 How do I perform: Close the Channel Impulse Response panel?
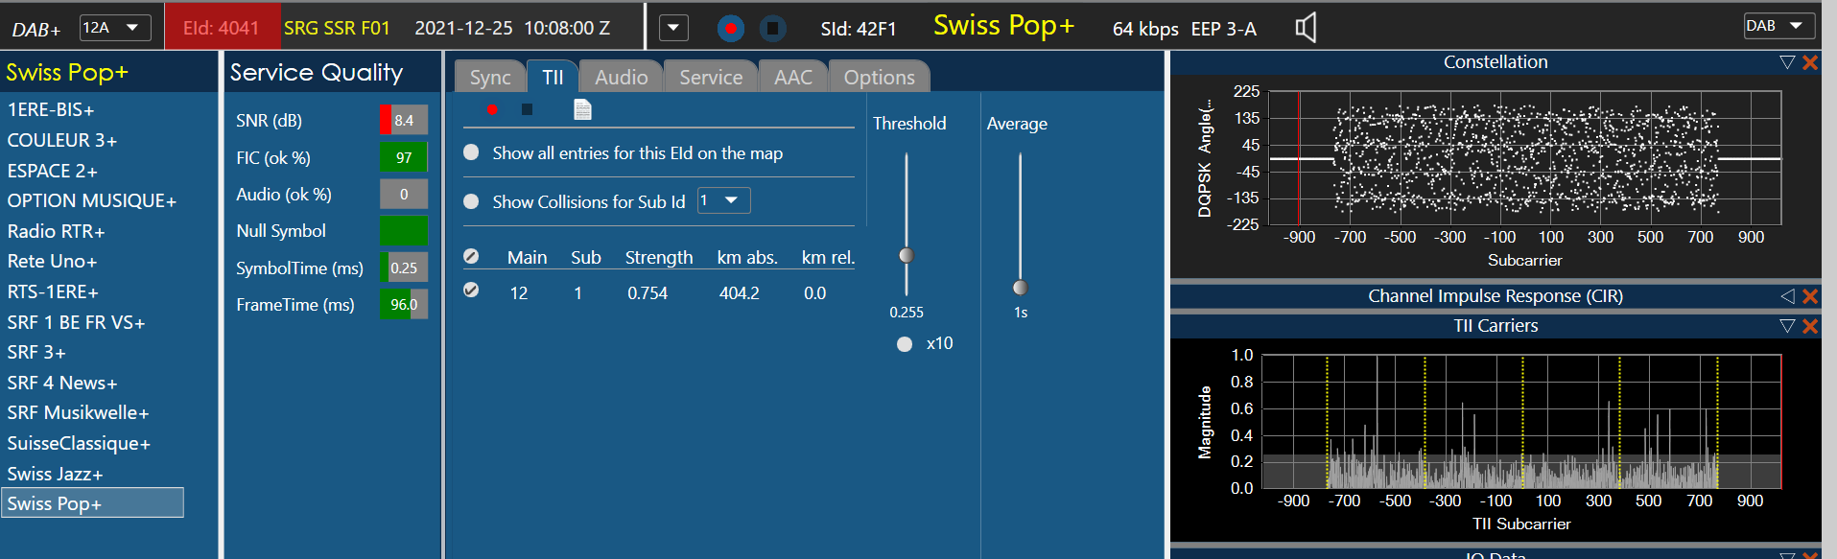tap(1810, 296)
